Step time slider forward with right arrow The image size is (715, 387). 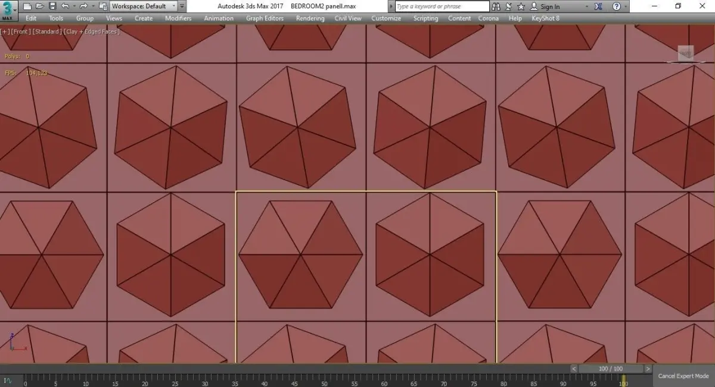pos(648,369)
